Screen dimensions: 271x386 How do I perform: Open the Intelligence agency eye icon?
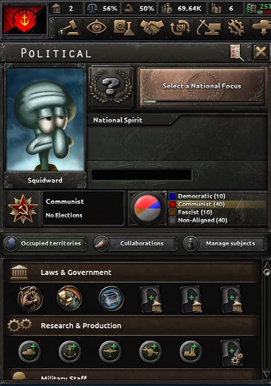tap(97, 27)
